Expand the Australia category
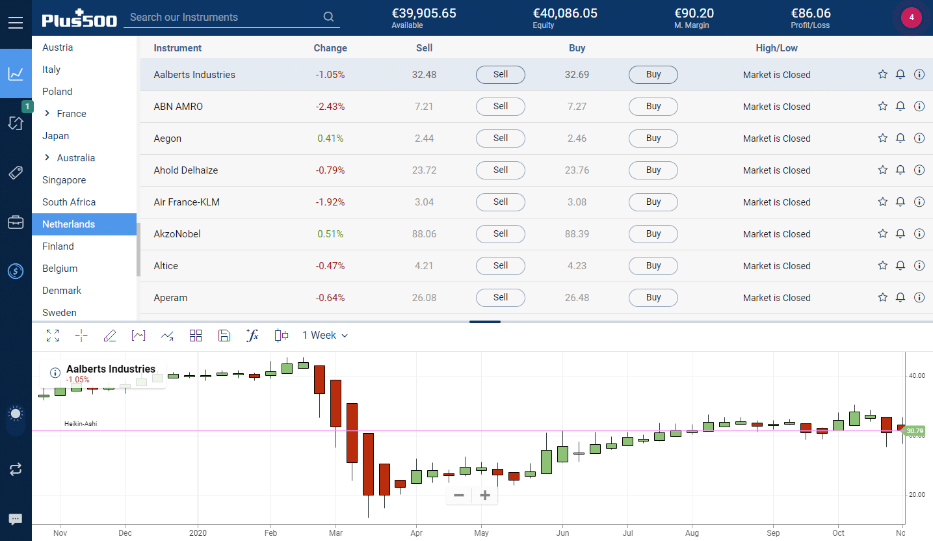The image size is (933, 541). (x=47, y=157)
